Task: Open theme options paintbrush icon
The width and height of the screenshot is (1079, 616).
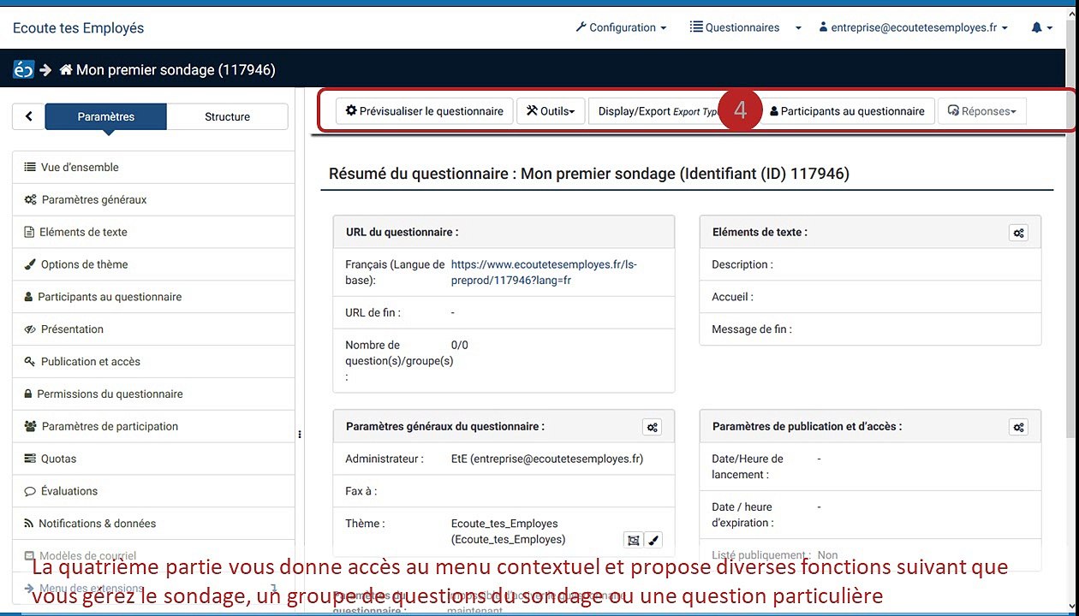Action: click(x=653, y=540)
